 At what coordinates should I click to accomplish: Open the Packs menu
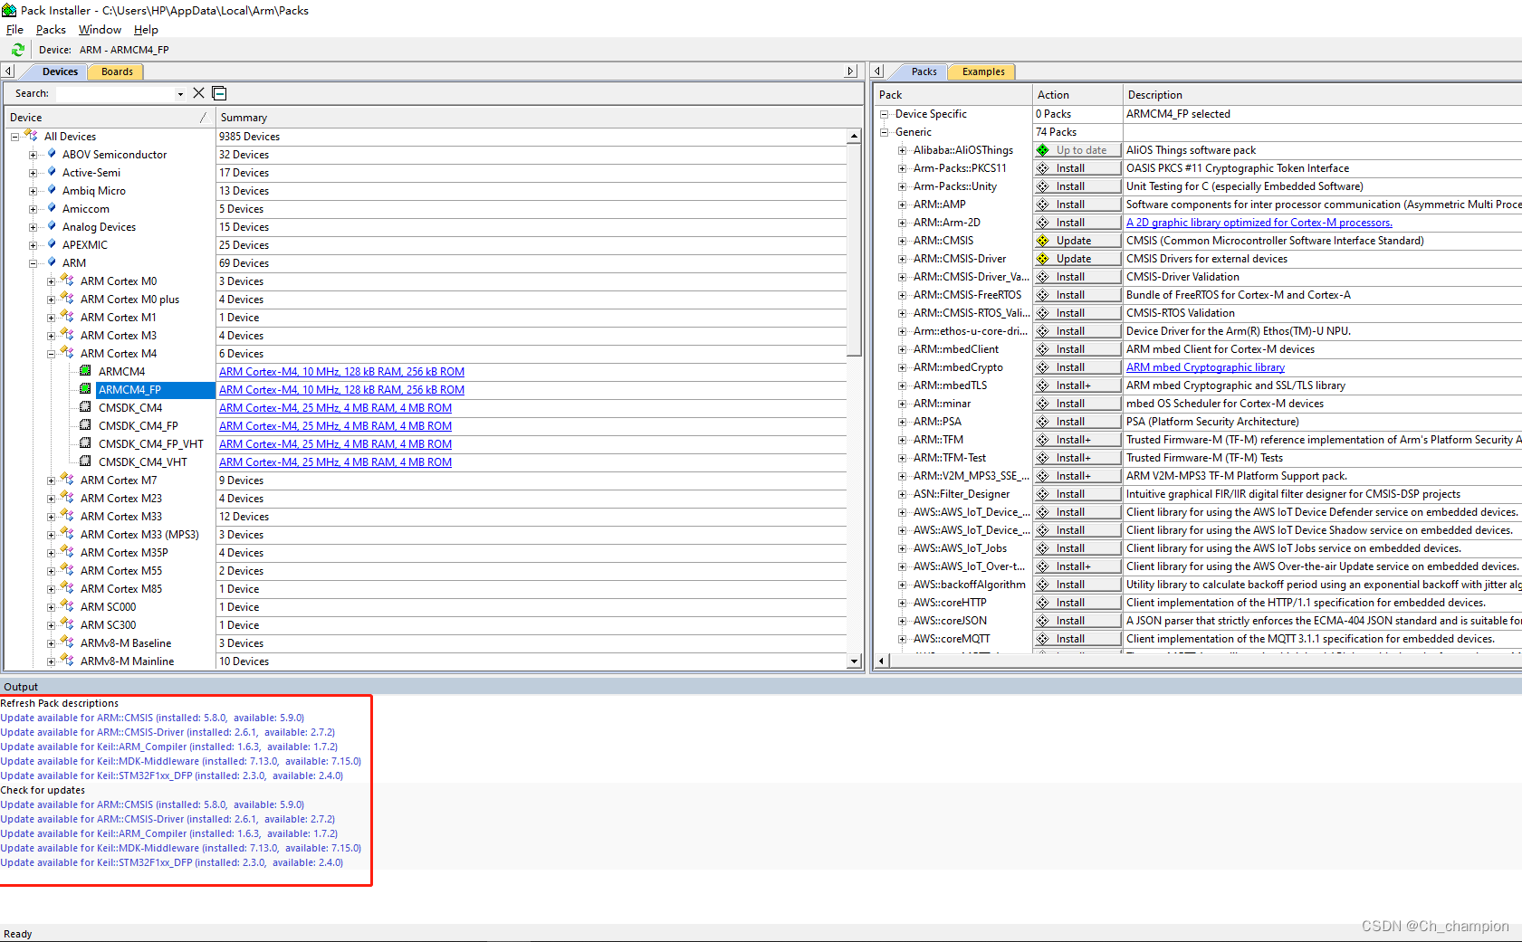click(x=51, y=30)
